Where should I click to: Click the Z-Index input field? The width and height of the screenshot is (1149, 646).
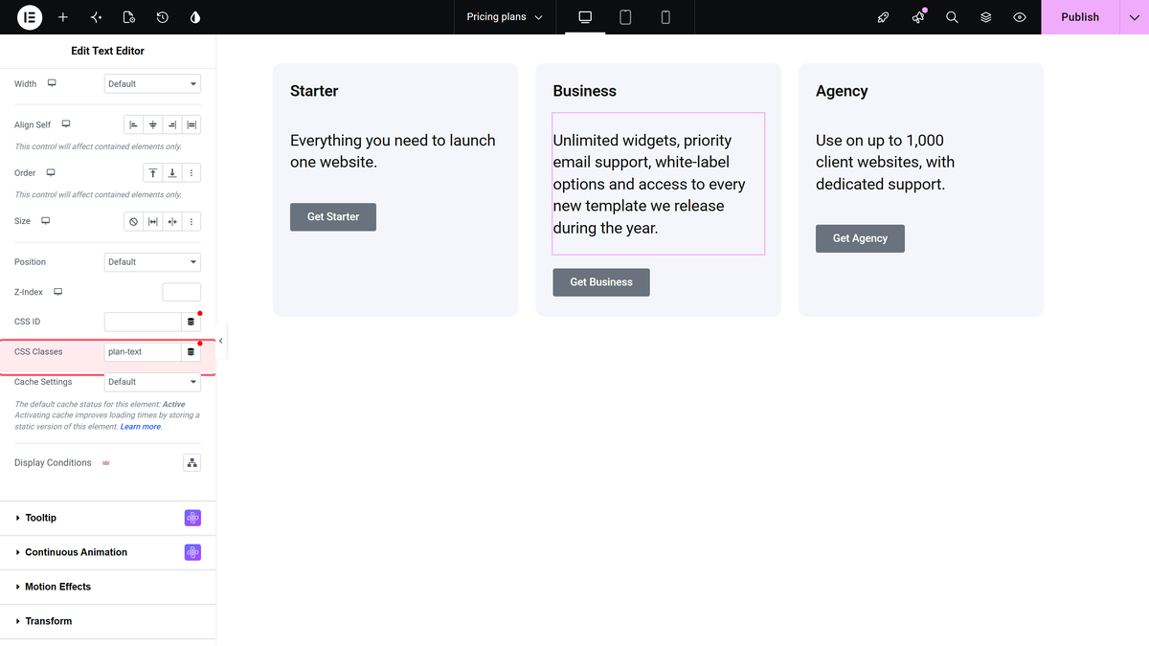(x=182, y=292)
